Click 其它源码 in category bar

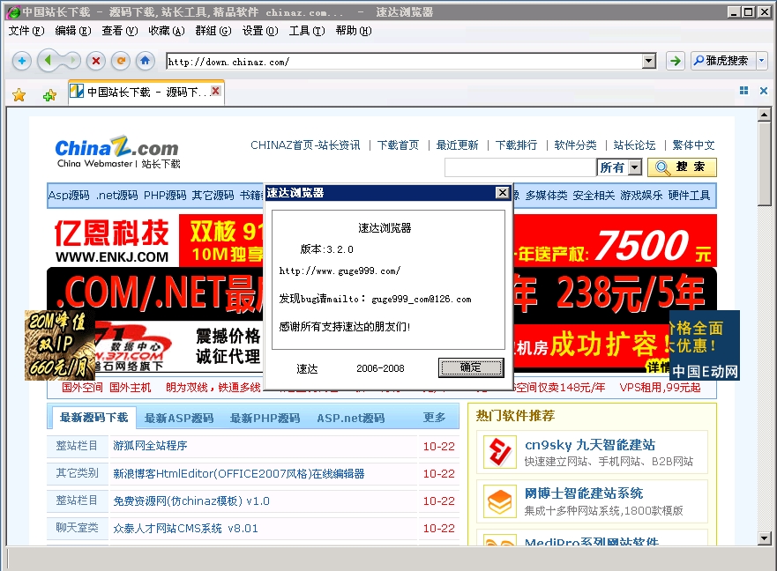tap(213, 195)
